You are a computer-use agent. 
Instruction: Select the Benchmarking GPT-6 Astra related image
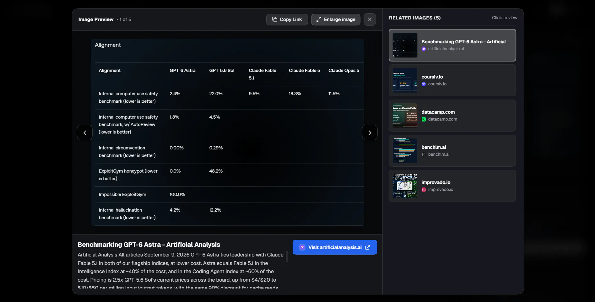pyautogui.click(x=452, y=45)
